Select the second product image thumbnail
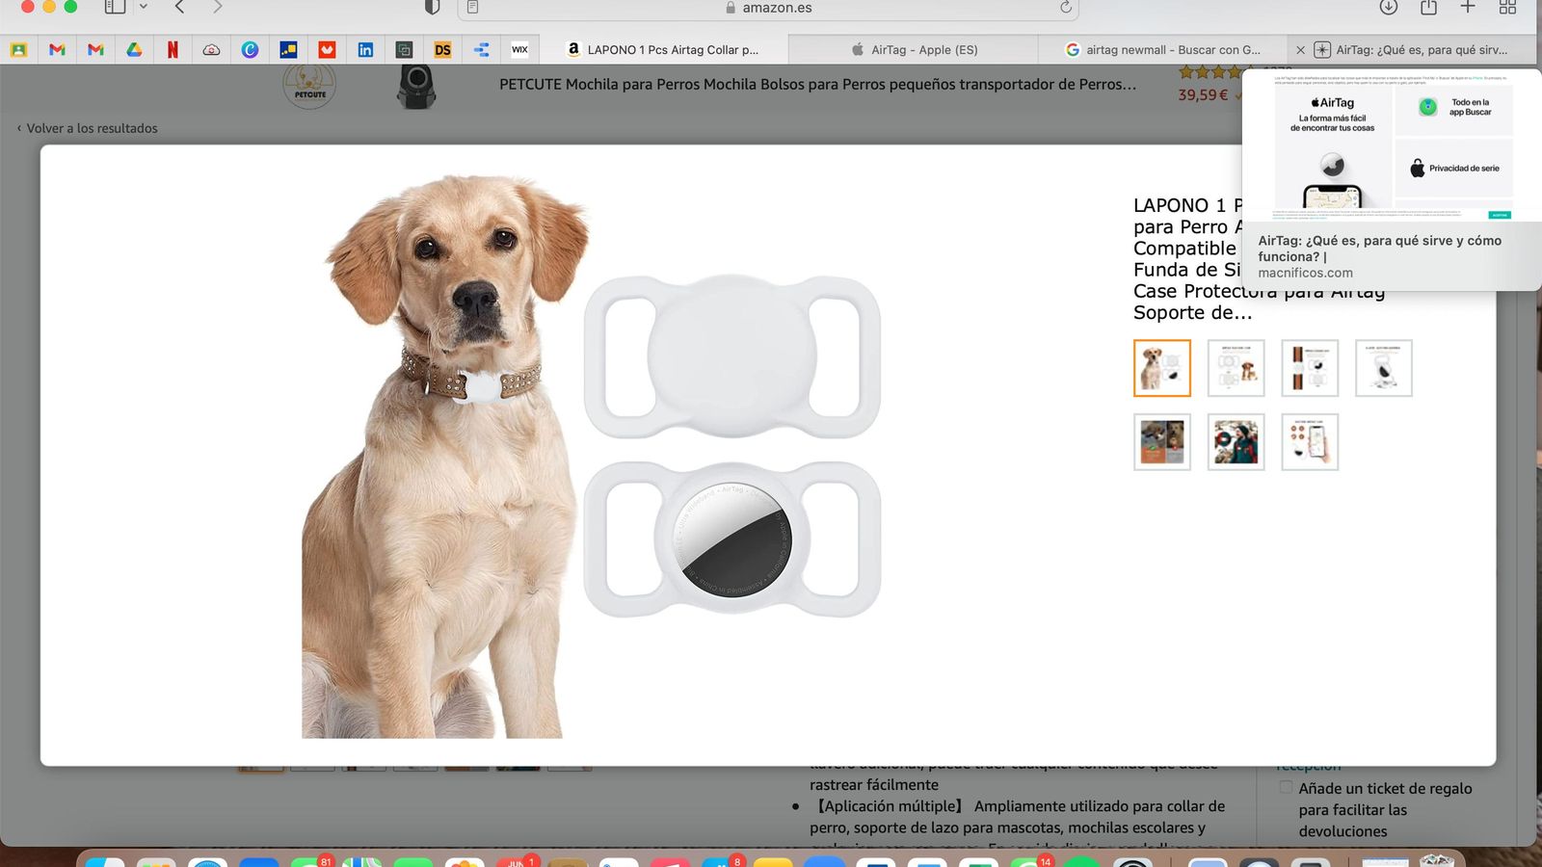1542x867 pixels. click(1236, 367)
